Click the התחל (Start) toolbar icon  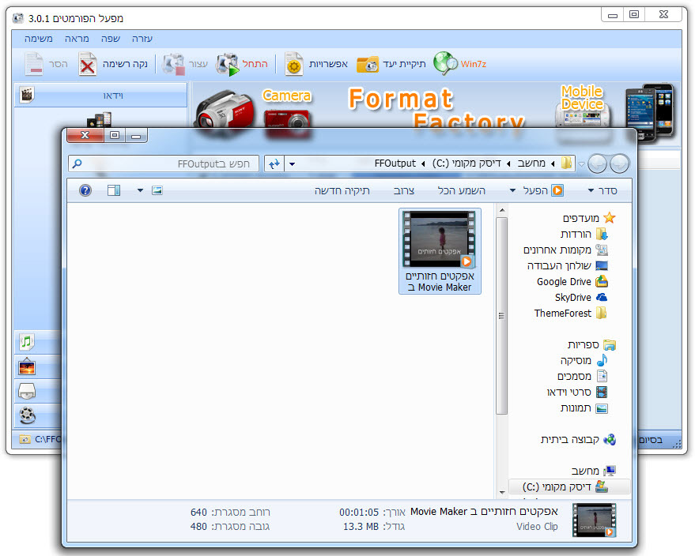click(x=228, y=64)
